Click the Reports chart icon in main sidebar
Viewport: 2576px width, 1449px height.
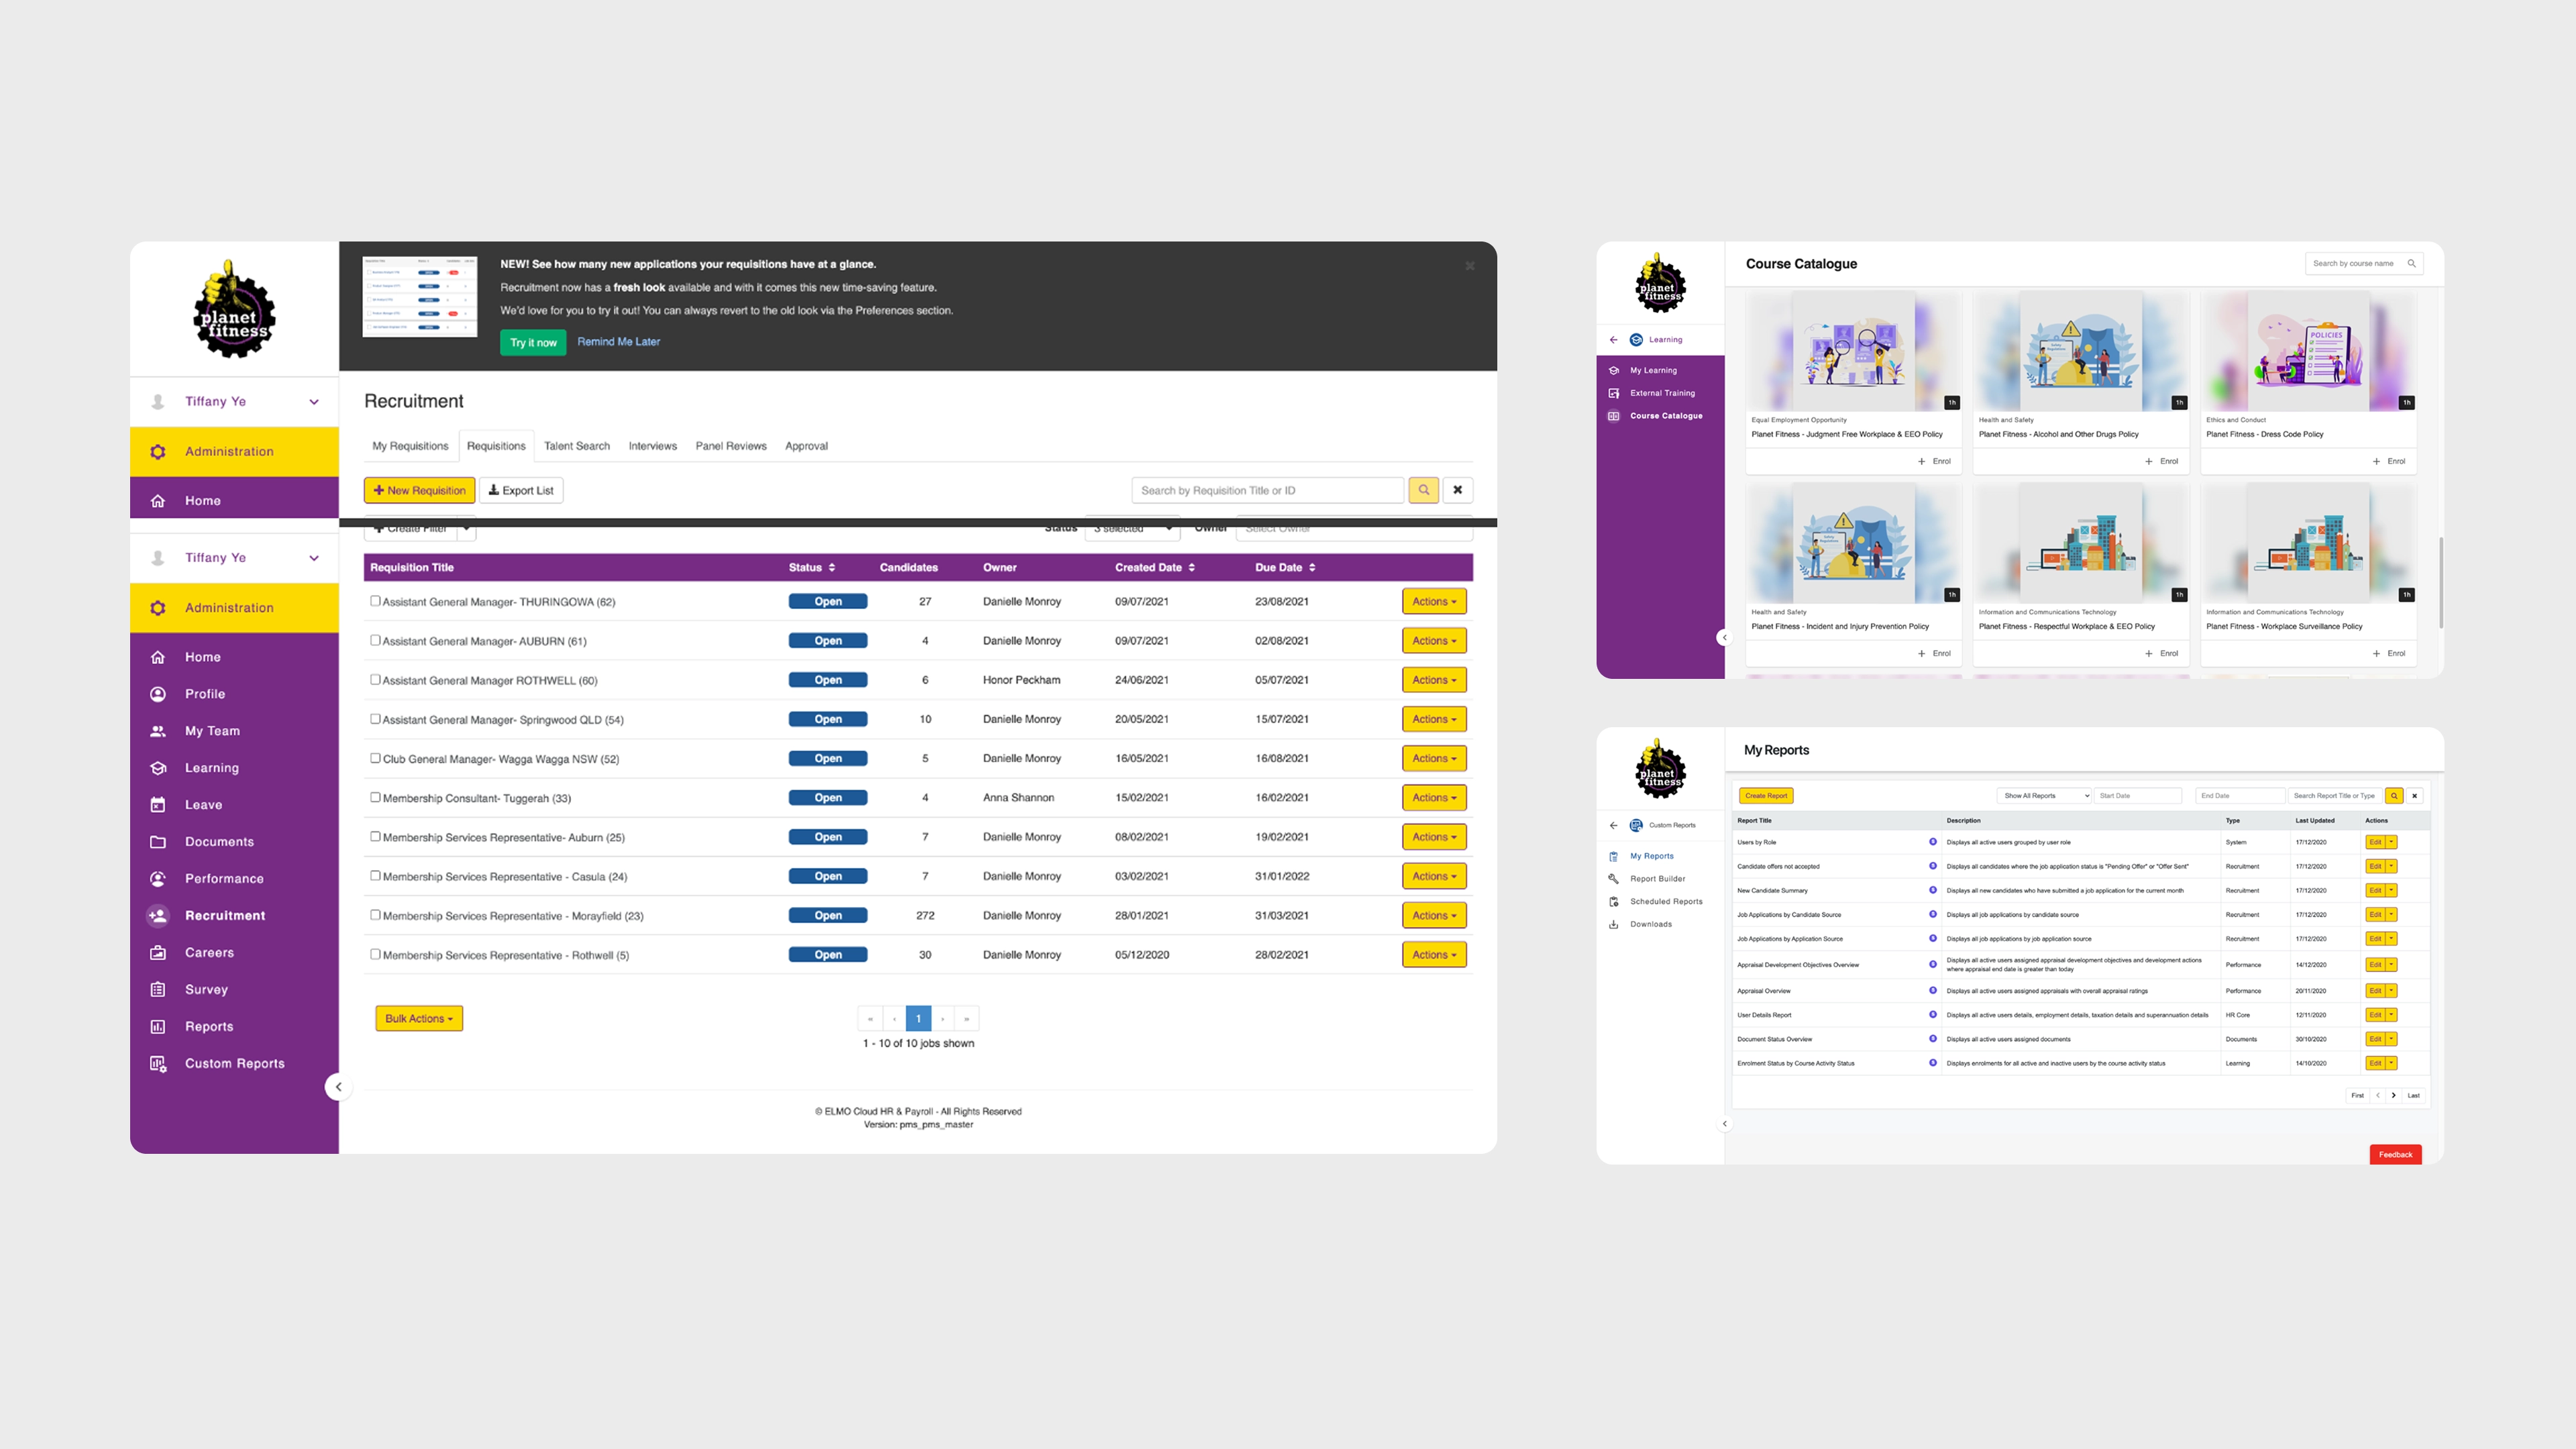click(x=158, y=1027)
